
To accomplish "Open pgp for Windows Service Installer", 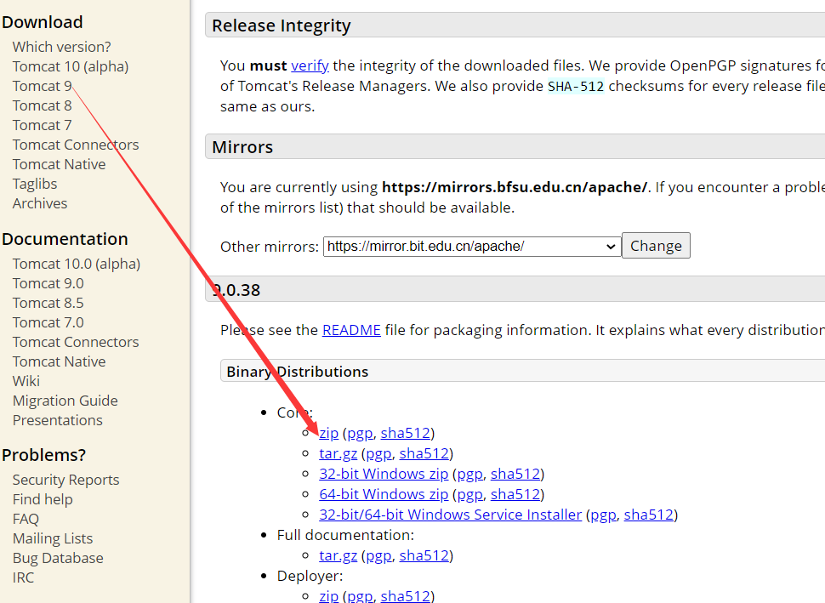I will pyautogui.click(x=603, y=515).
